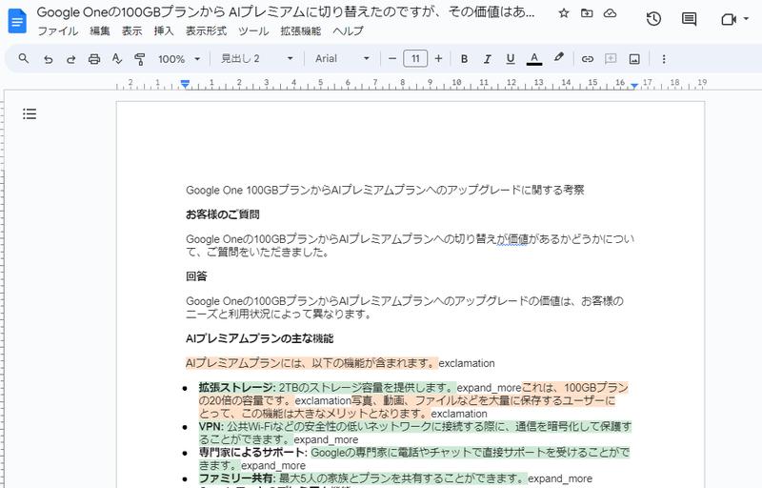Screen dimensions: 762x488
Task: Open the search menus magnifier
Action: point(23,59)
